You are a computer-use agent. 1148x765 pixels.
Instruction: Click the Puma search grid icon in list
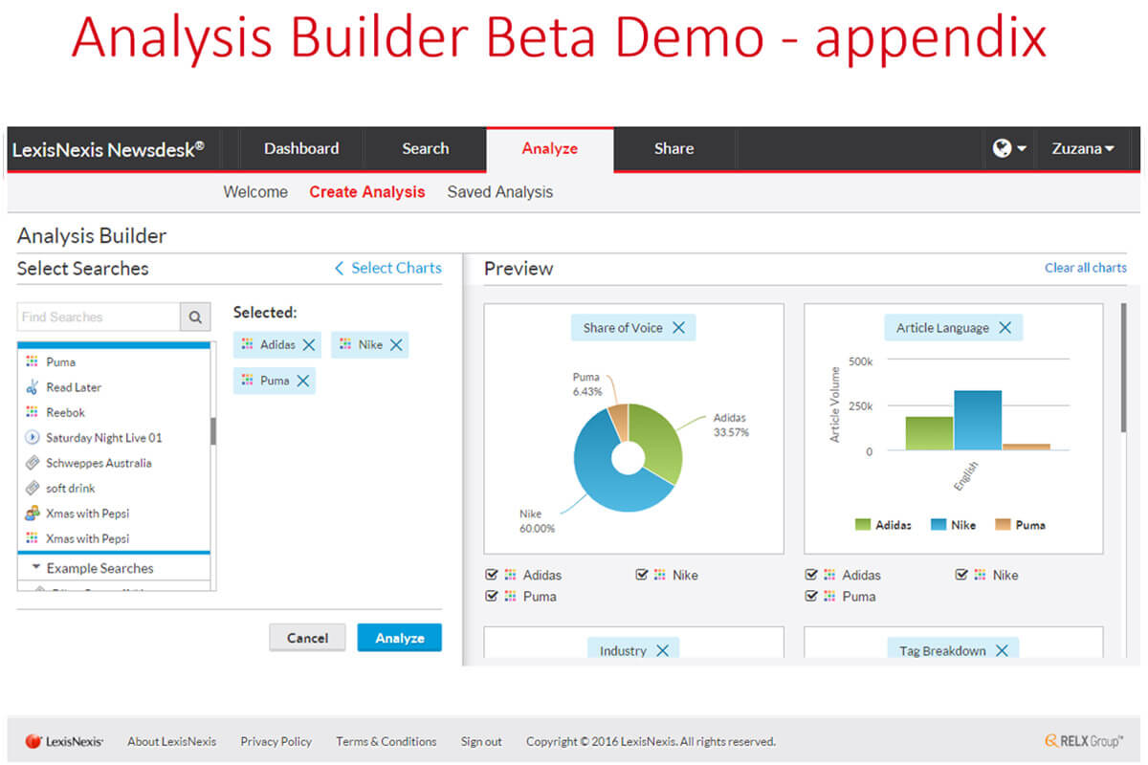[x=33, y=361]
